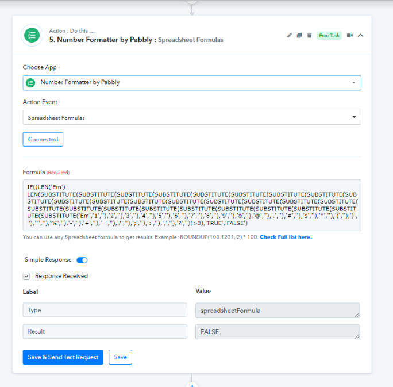Click the Result label field
The height and width of the screenshot is (387, 393).
click(105, 332)
